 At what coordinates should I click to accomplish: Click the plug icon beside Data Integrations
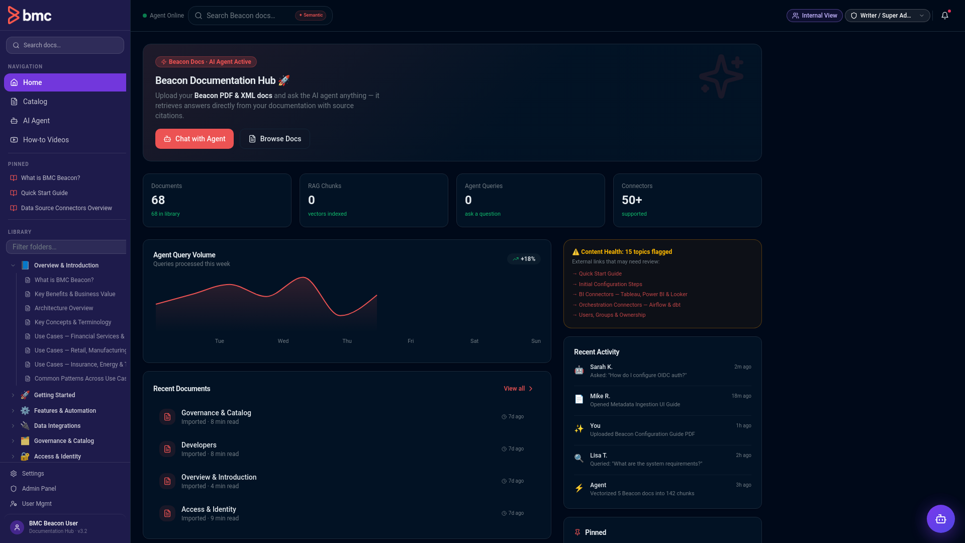point(25,426)
